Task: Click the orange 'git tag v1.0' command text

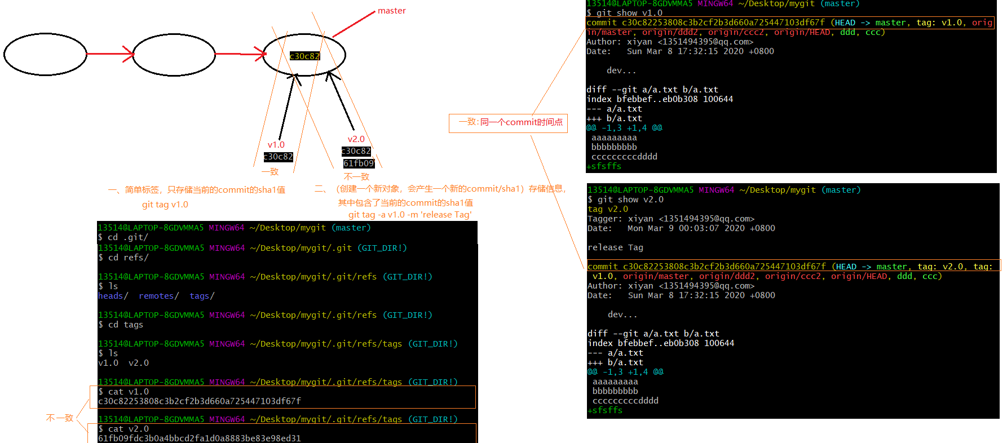Action: (x=165, y=205)
